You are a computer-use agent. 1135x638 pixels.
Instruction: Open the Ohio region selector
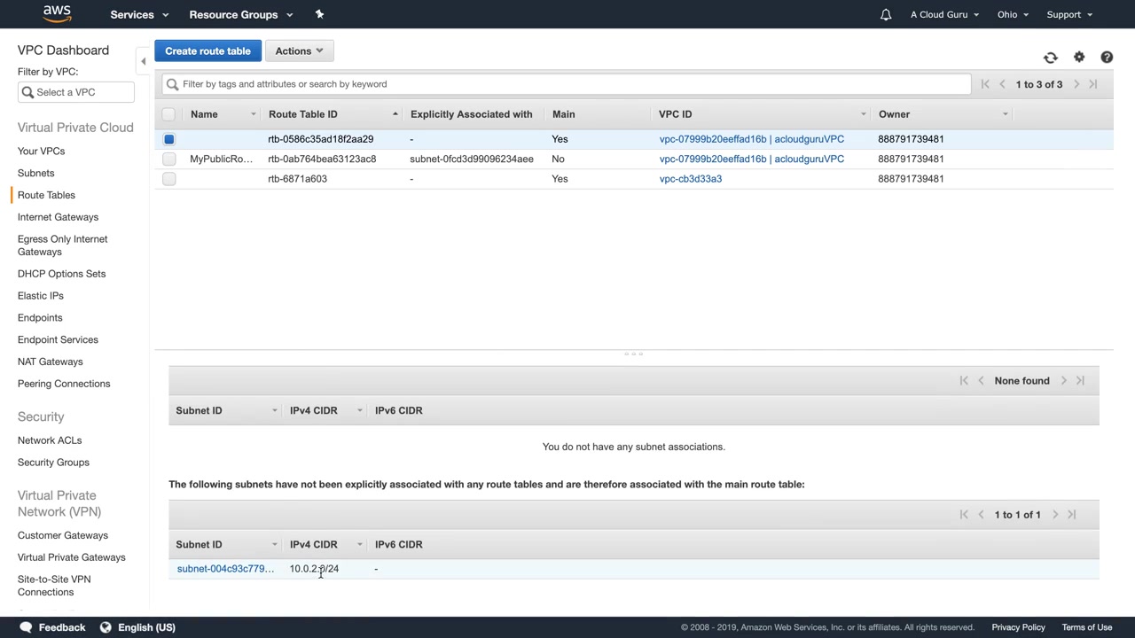(1012, 14)
